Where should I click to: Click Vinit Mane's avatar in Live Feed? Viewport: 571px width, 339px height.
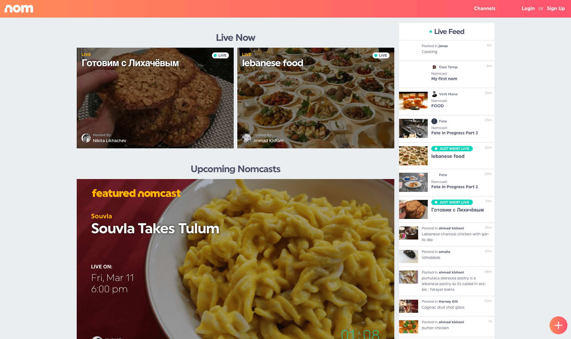point(434,94)
